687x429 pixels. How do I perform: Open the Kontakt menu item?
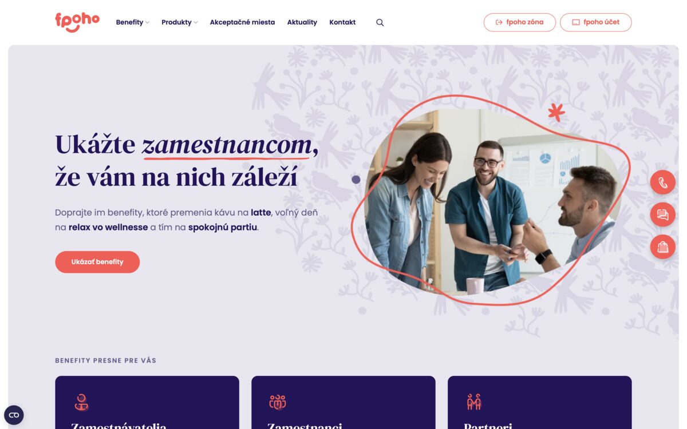[342, 22]
